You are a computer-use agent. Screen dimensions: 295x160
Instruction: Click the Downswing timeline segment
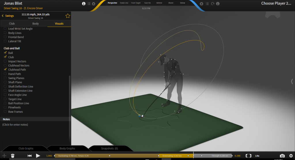(176, 156)
